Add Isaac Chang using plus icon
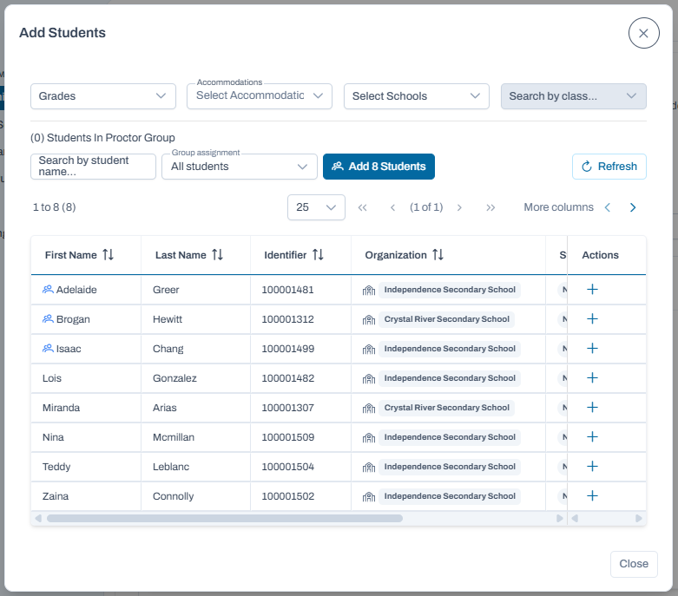Image resolution: width=678 pixels, height=596 pixels. tap(592, 349)
